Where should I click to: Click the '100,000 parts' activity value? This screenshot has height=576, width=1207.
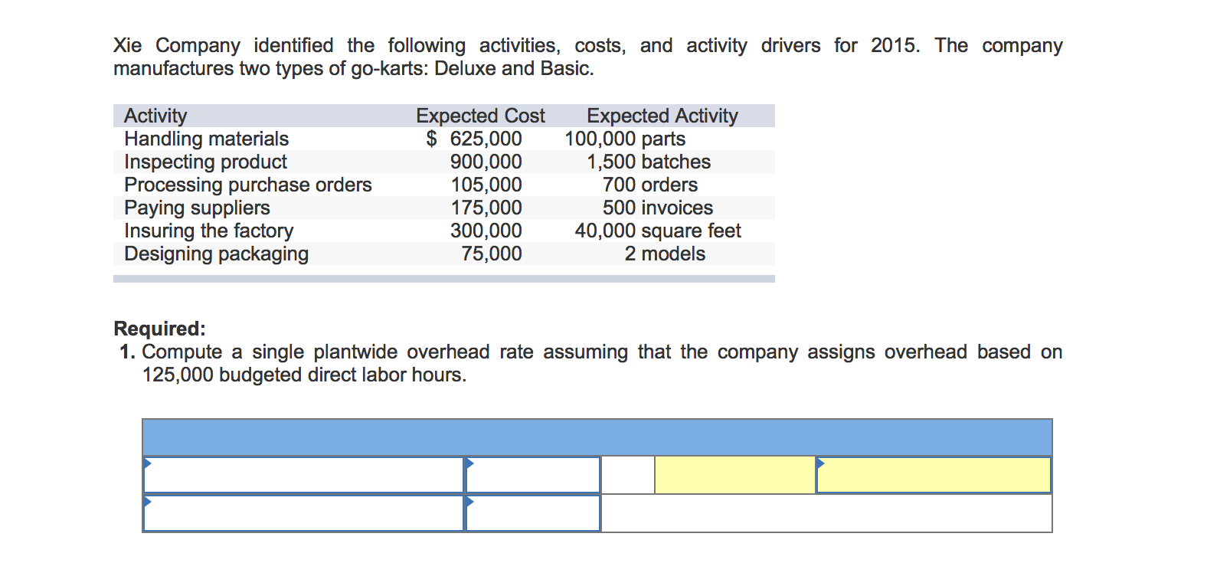(625, 139)
